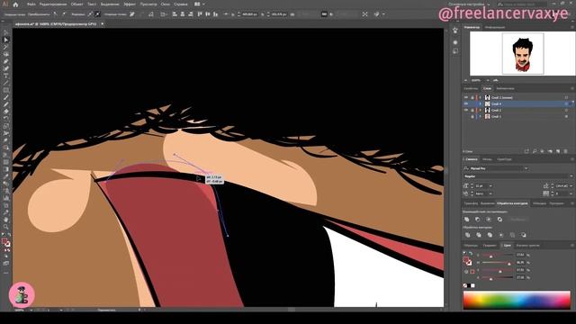The image size is (576, 324).
Task: Select the Paintbrush tool
Action: pyautogui.click(x=6, y=97)
